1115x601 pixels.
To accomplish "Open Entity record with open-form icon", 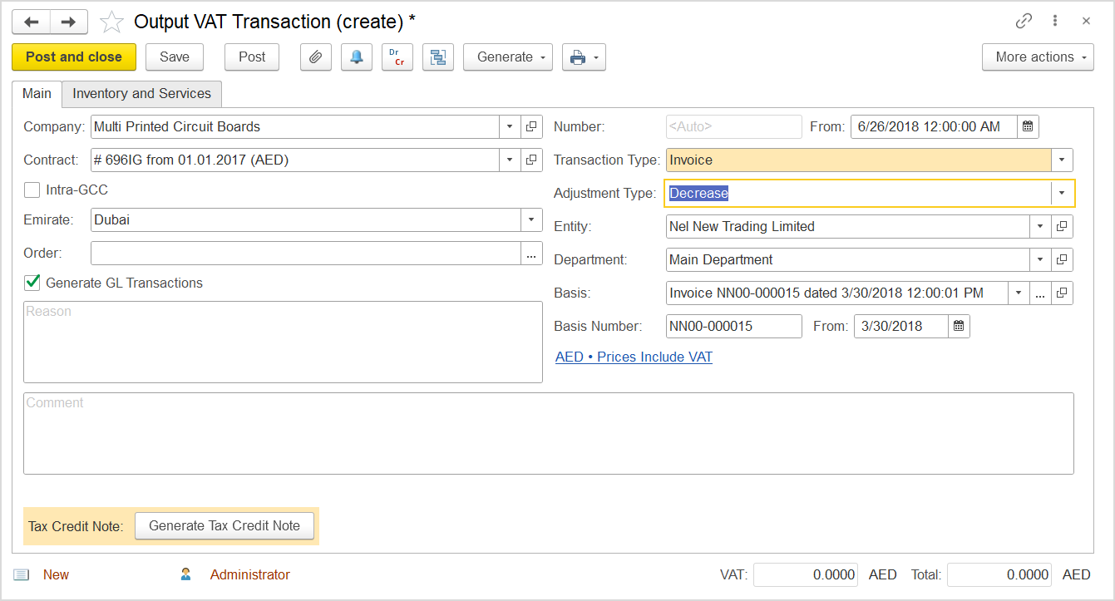I will coord(1062,227).
